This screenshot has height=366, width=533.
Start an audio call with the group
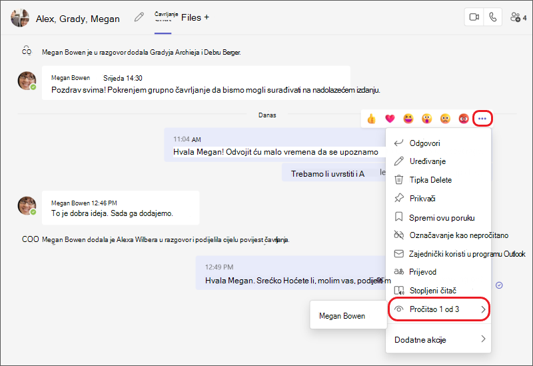492,17
